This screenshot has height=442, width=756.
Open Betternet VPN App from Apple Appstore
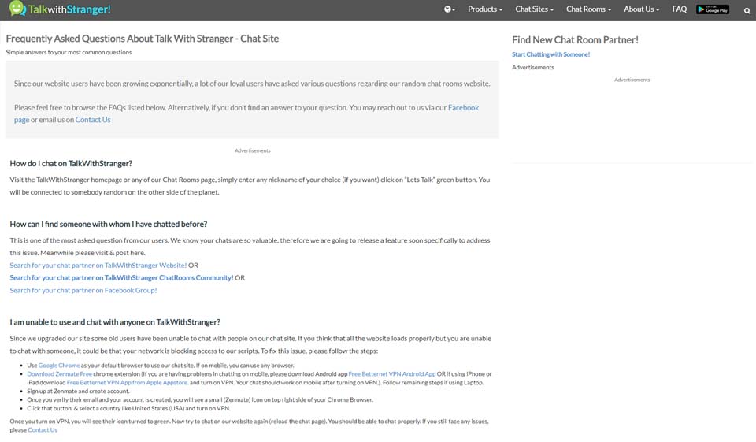coord(127,382)
